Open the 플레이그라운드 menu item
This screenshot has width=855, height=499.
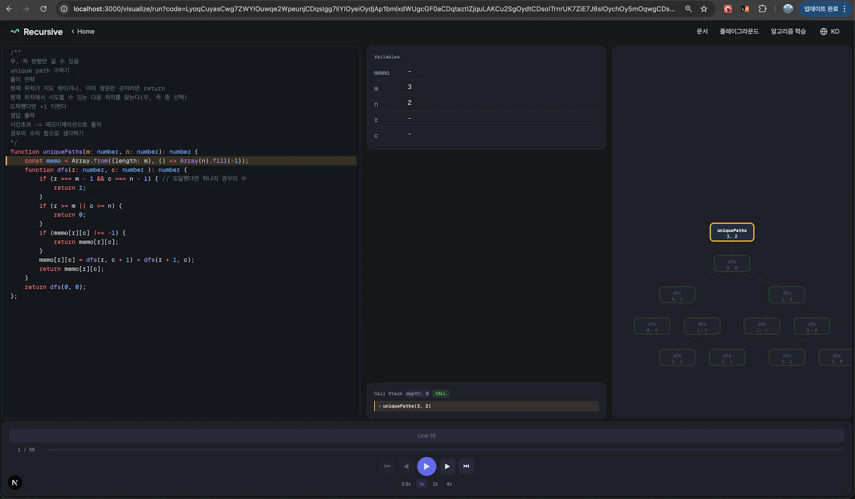pyautogui.click(x=739, y=31)
